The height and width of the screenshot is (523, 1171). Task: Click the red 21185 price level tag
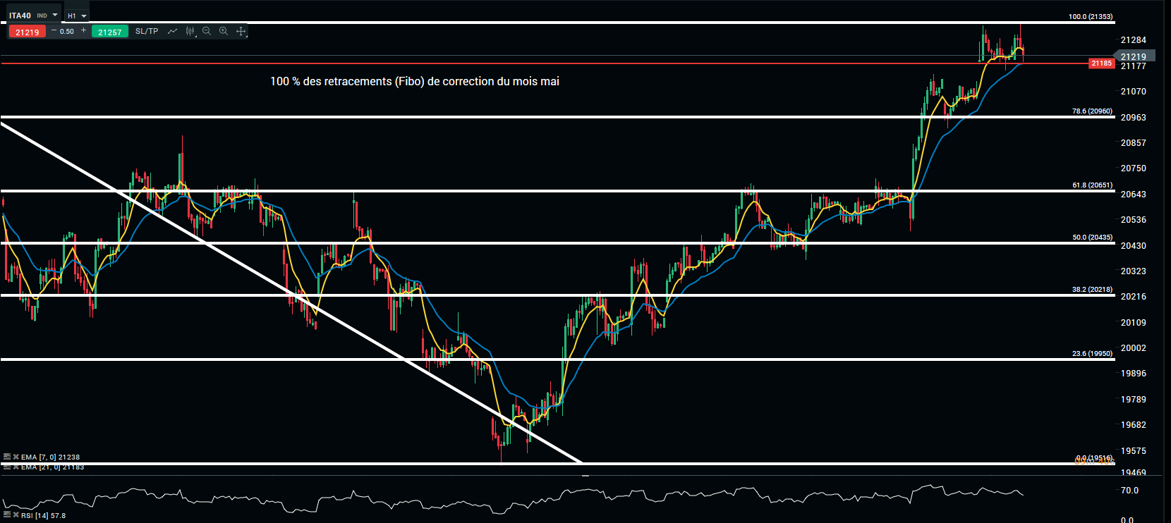point(1101,63)
